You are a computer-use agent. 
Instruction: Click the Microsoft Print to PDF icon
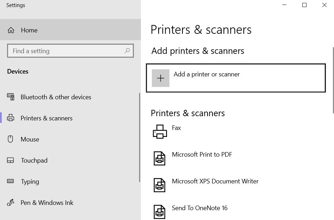(160, 158)
